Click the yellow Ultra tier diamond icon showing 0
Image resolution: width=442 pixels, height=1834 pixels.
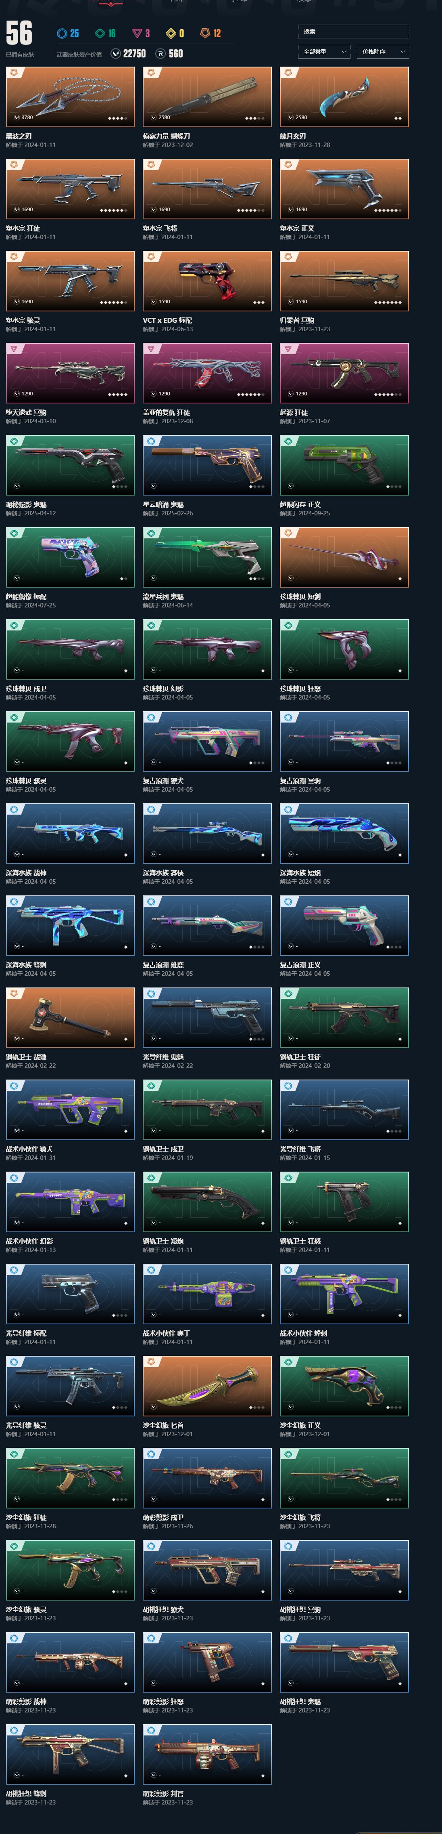click(171, 34)
